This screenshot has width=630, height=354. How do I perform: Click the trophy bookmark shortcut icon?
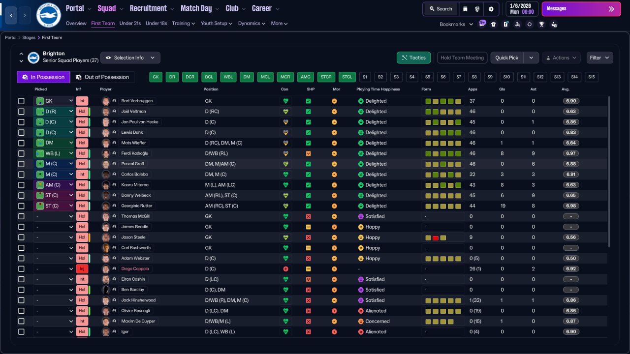[541, 24]
